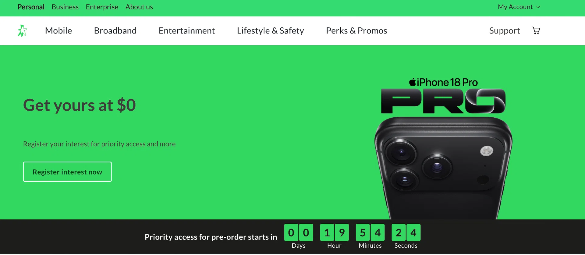Screen dimensions: 585x255
Task: Click the 'Get yours at $0' headline
Action: 80,105
